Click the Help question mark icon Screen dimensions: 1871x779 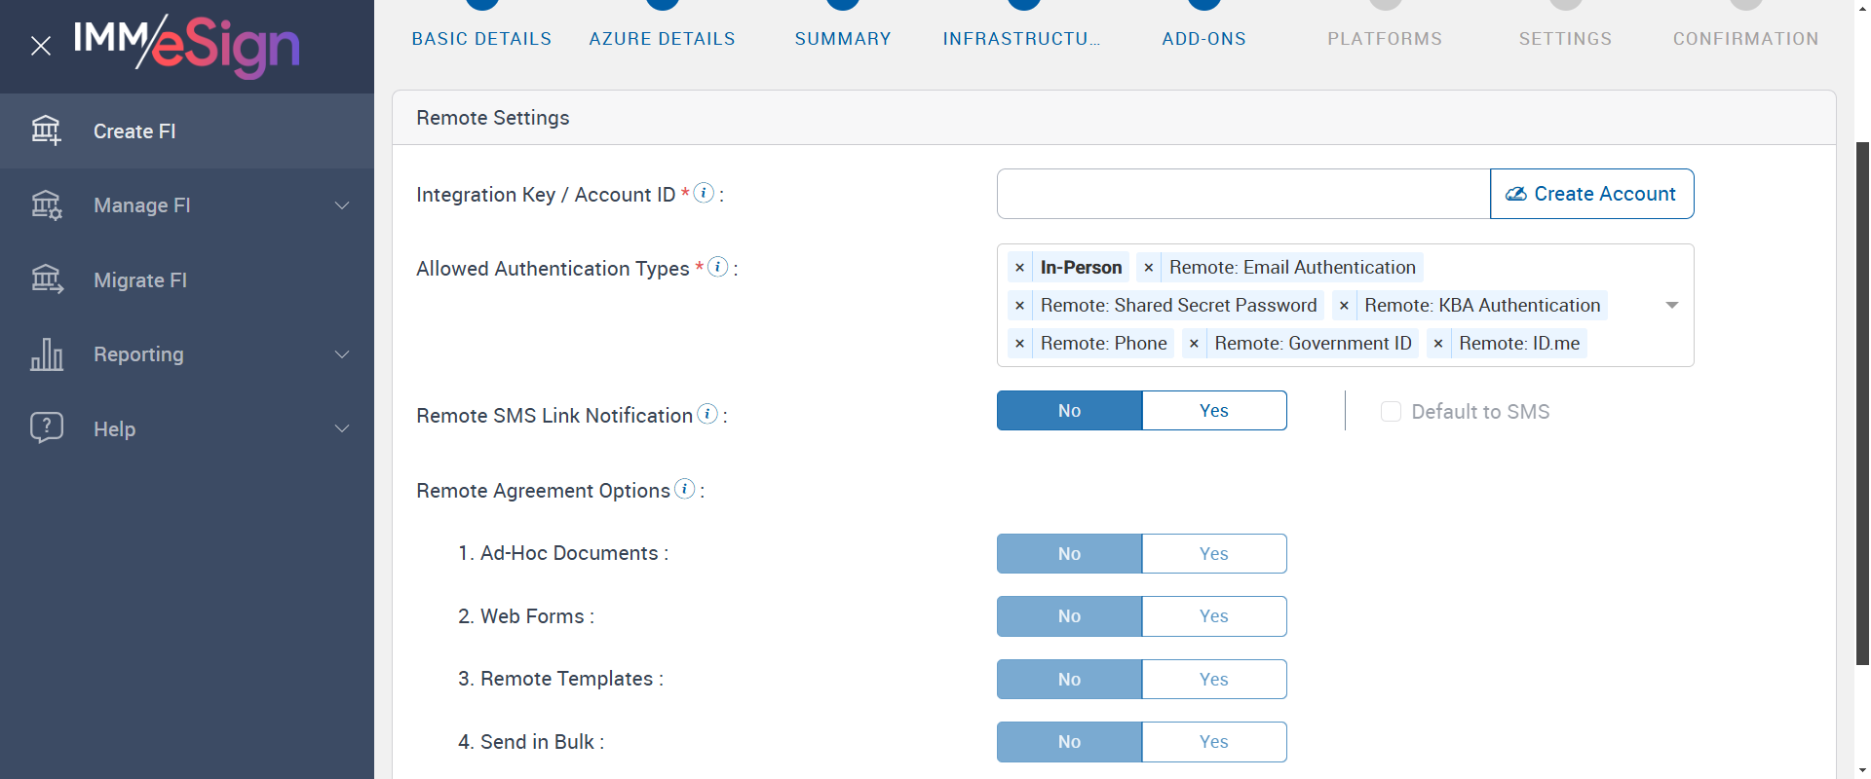pos(46,427)
